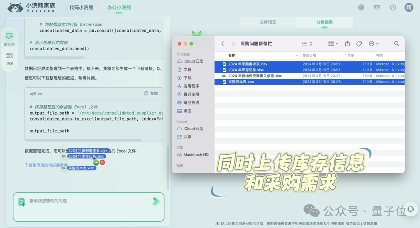Image resolution: width=420 pixels, height=228 pixels.
Task: Open the list view options dropdown in Finder
Action: pos(307,44)
